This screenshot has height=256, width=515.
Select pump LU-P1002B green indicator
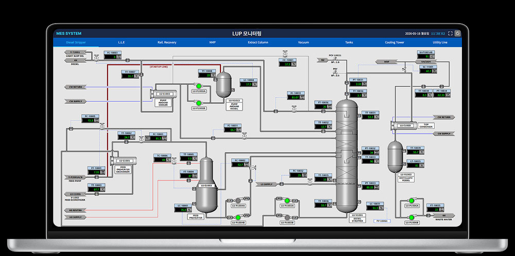198,103
